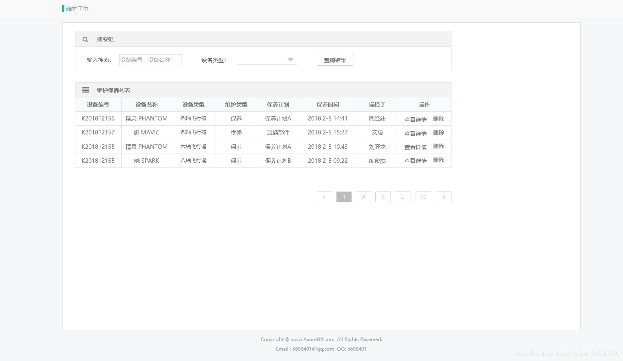The width and height of the screenshot is (623, 361).
Task: Go to the next page arrow
Action: [444, 197]
